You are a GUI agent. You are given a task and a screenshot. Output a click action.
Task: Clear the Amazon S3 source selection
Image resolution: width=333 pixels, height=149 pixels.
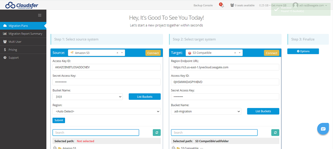(x=118, y=53)
